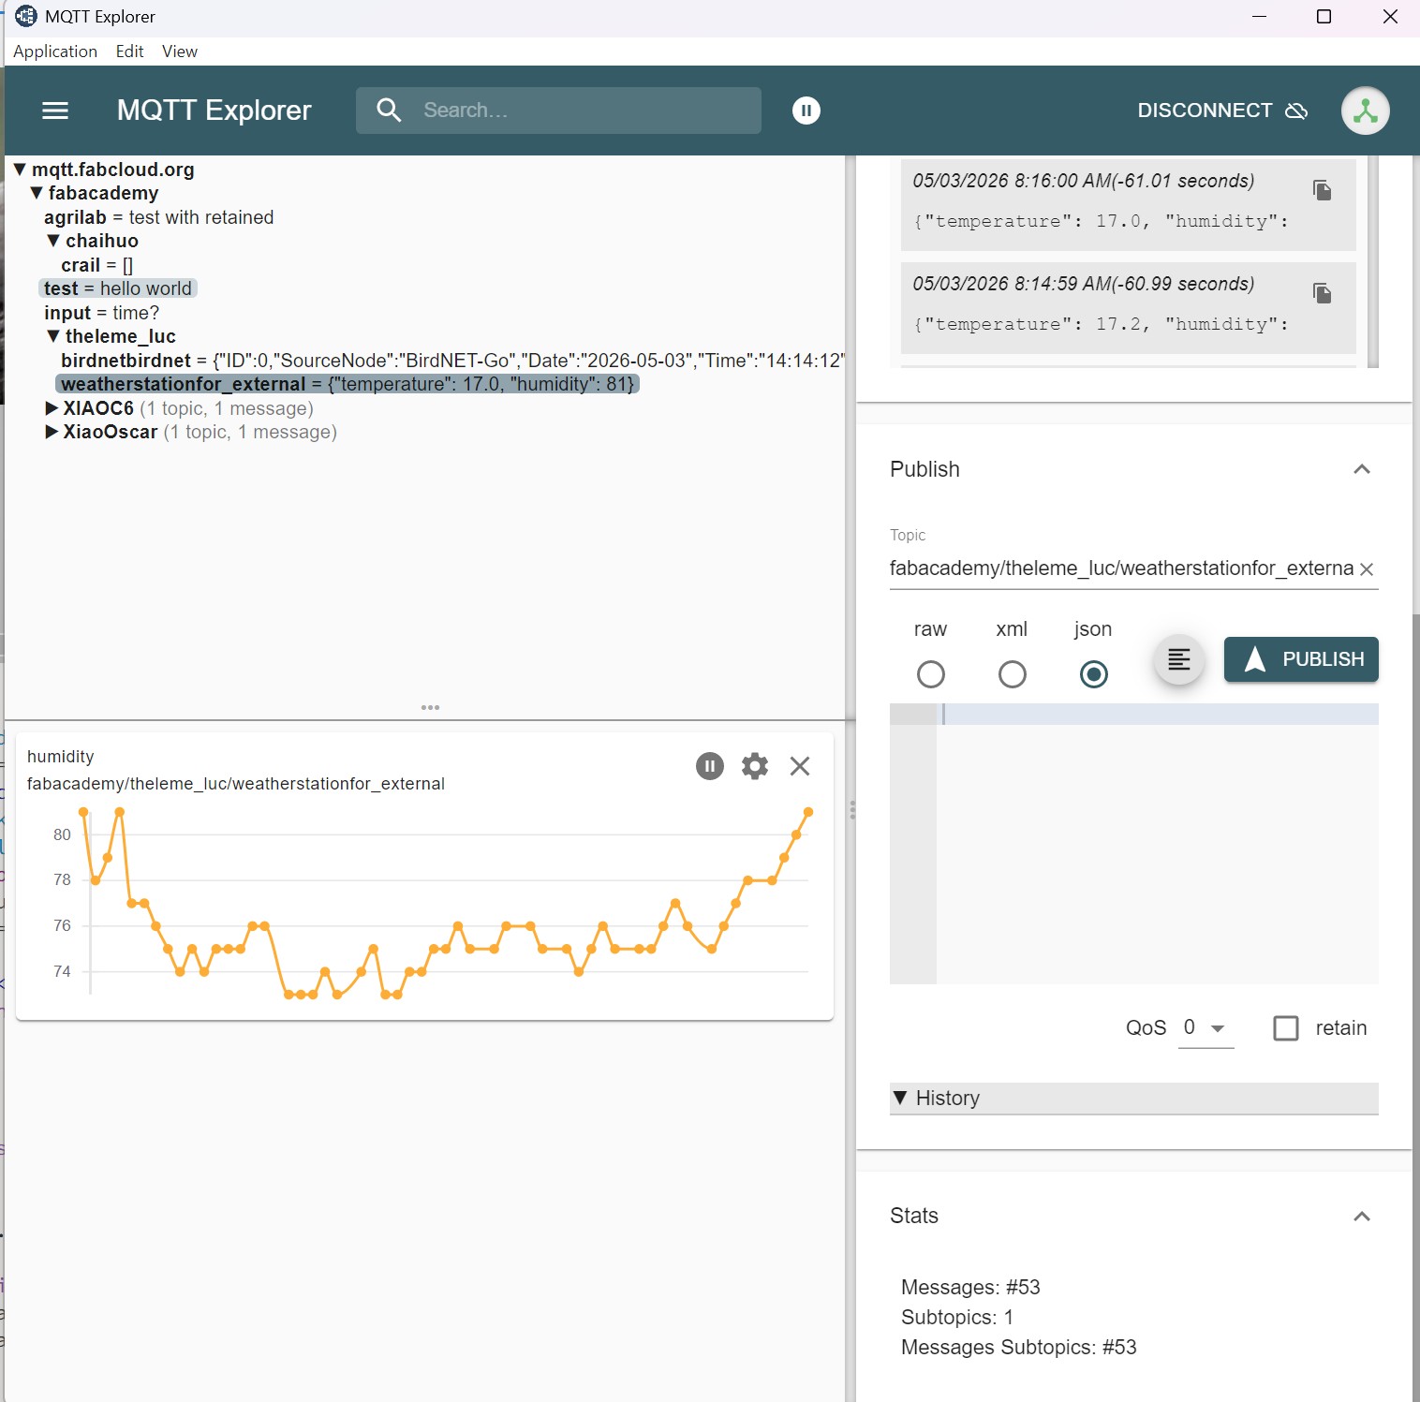Select the agrilab topic

pos(158,217)
